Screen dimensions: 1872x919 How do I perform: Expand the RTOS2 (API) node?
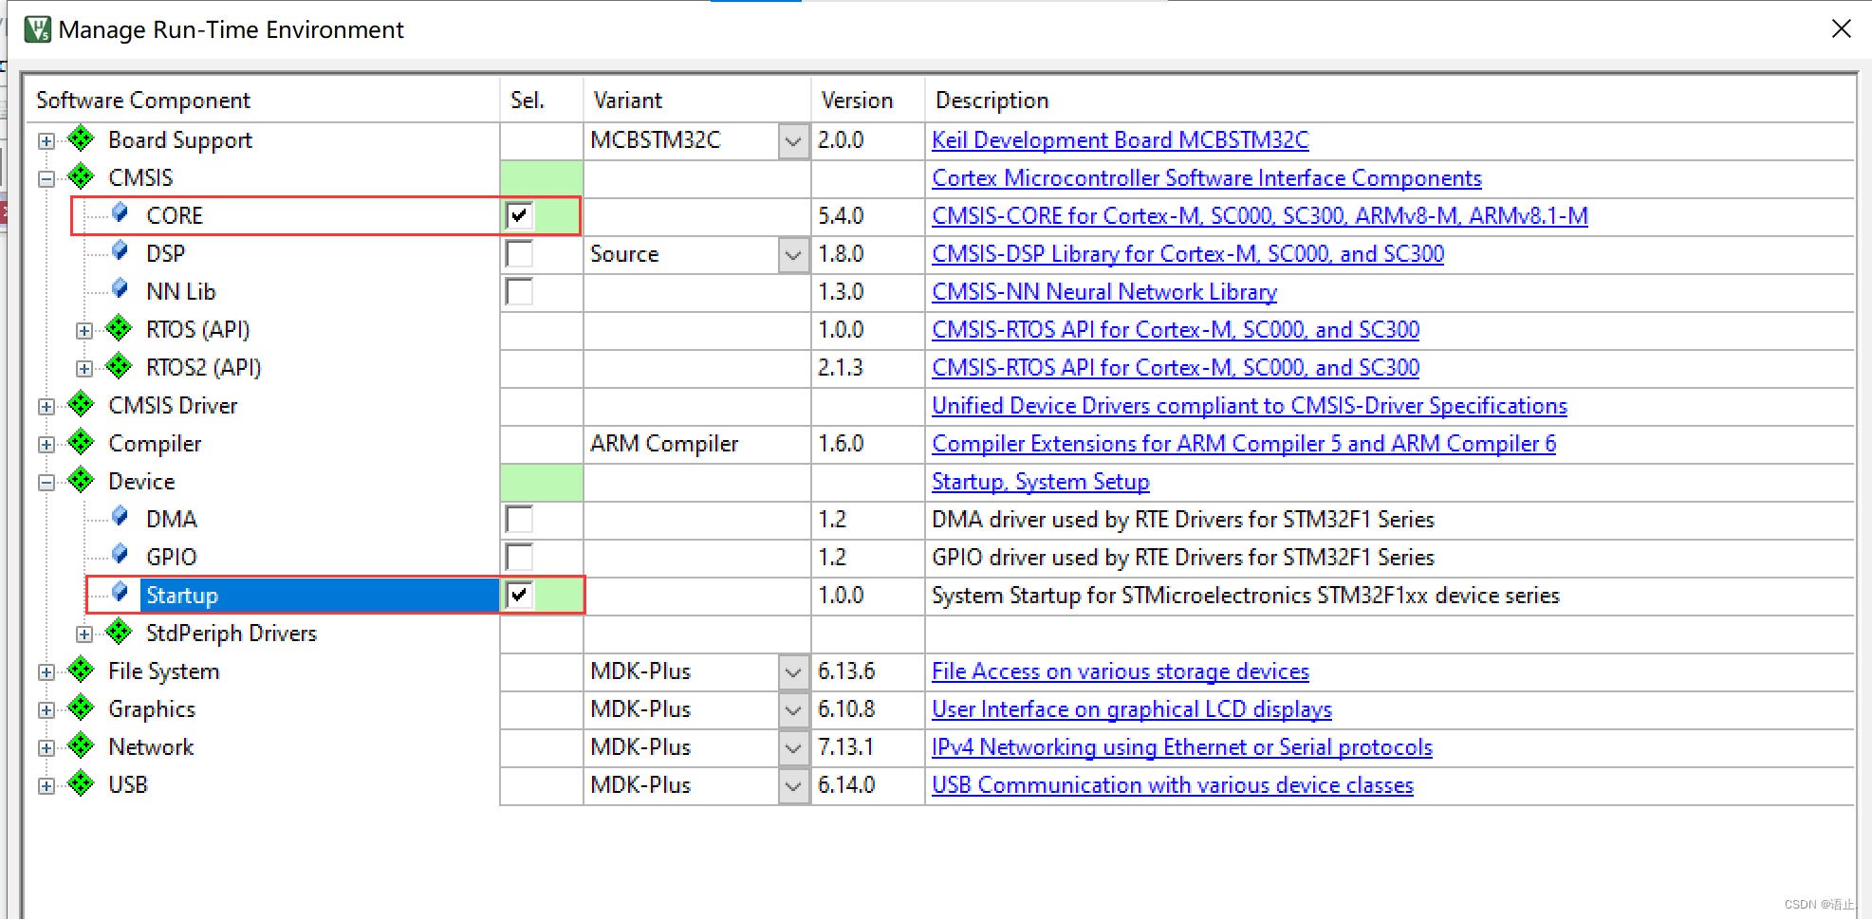coord(84,369)
